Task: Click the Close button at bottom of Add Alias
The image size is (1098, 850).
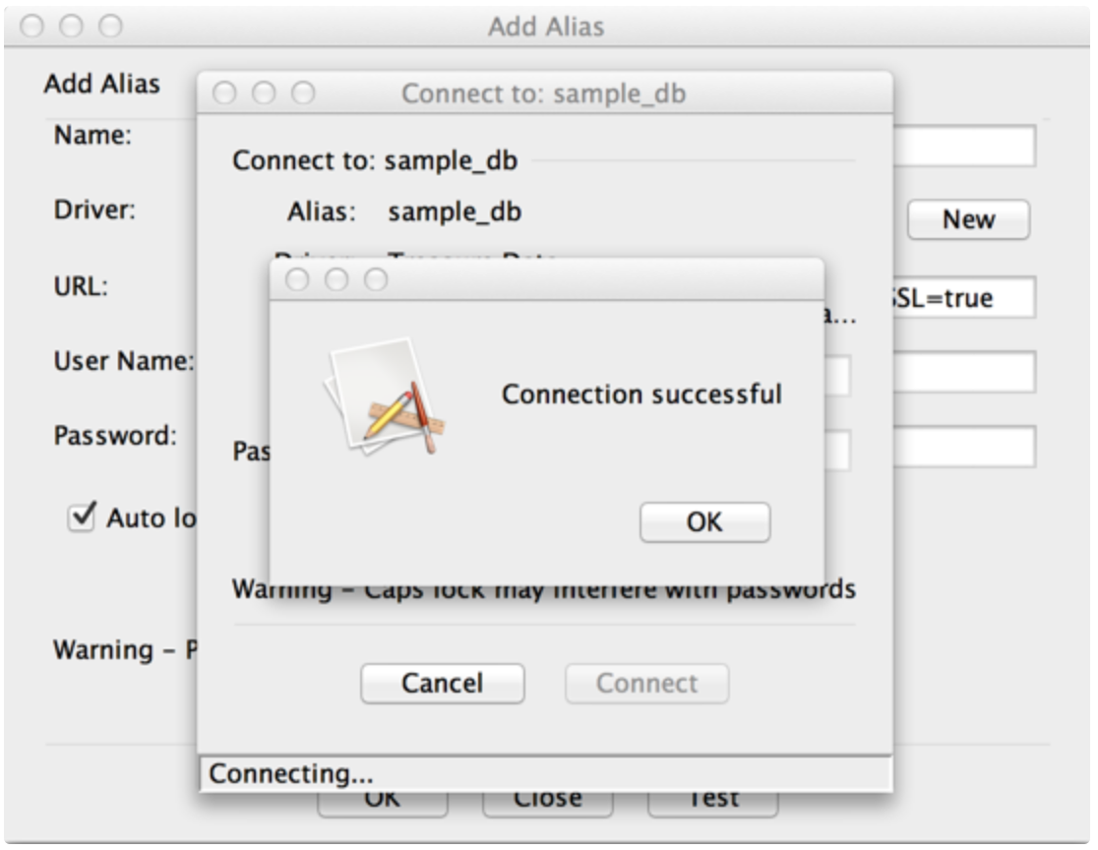Action: click(548, 805)
